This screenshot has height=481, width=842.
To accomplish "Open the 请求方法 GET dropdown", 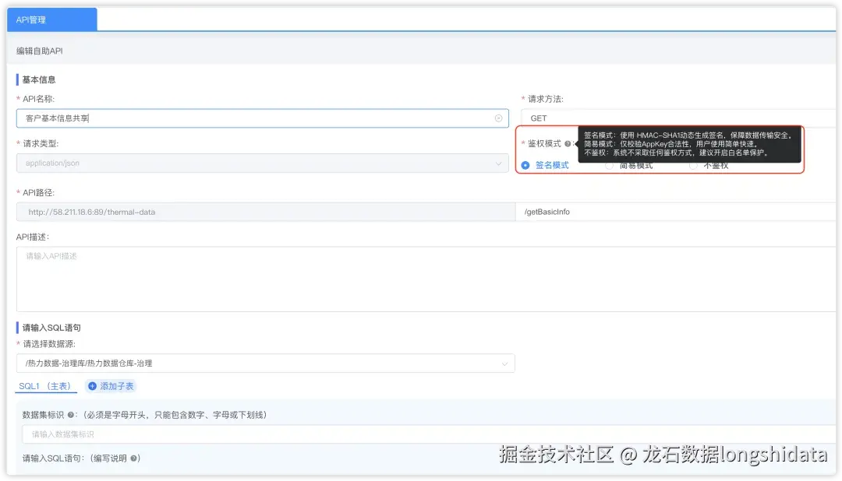I will tap(678, 118).
